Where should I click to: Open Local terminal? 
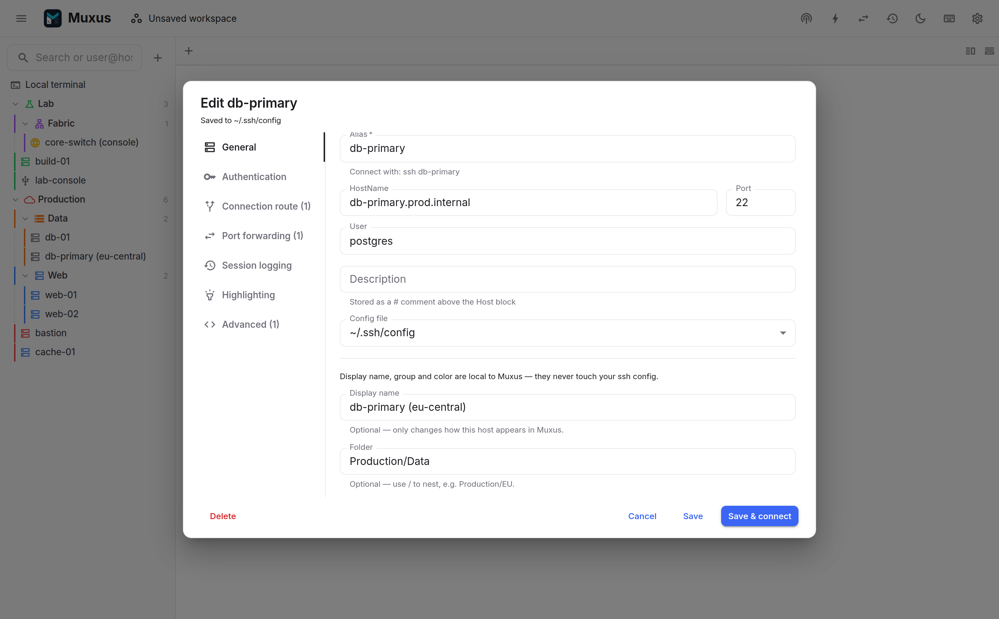point(88,85)
